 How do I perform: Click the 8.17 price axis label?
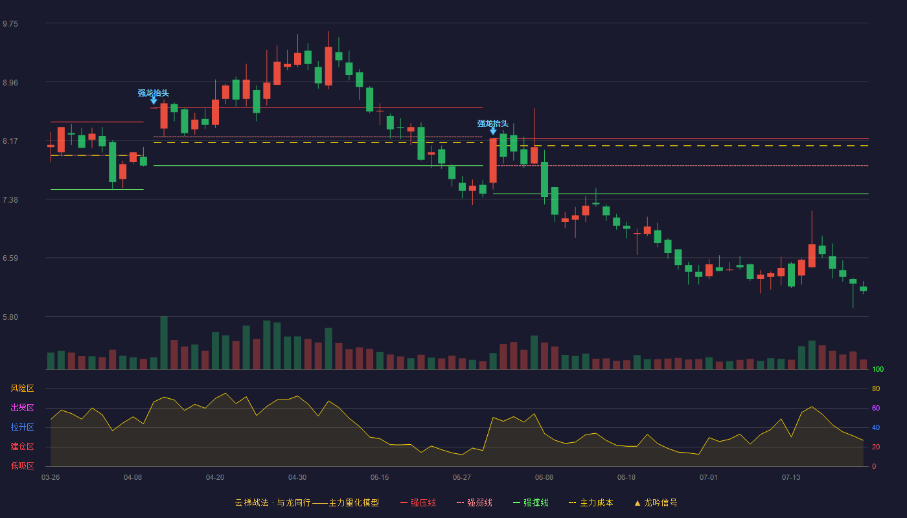(x=10, y=141)
